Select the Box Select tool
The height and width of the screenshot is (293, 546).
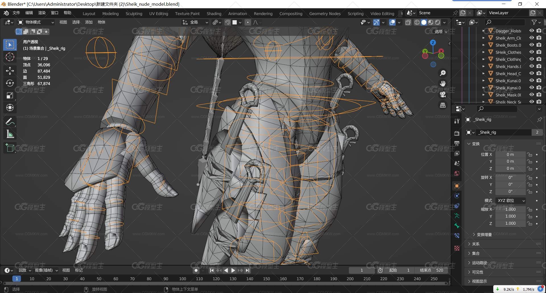[x=10, y=45]
